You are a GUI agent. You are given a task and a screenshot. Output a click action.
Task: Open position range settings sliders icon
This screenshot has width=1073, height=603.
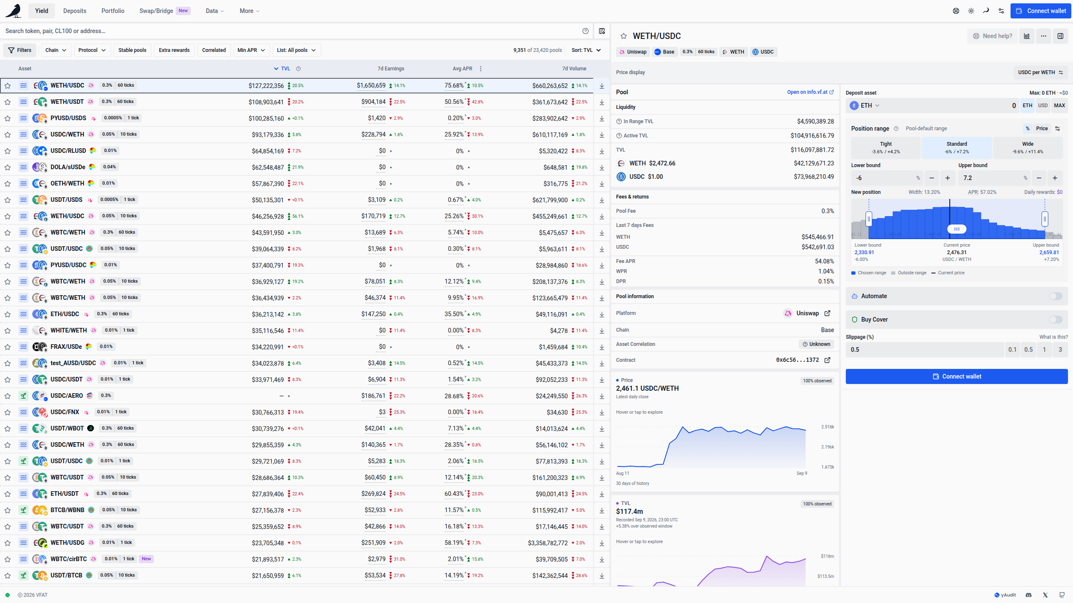1058,129
